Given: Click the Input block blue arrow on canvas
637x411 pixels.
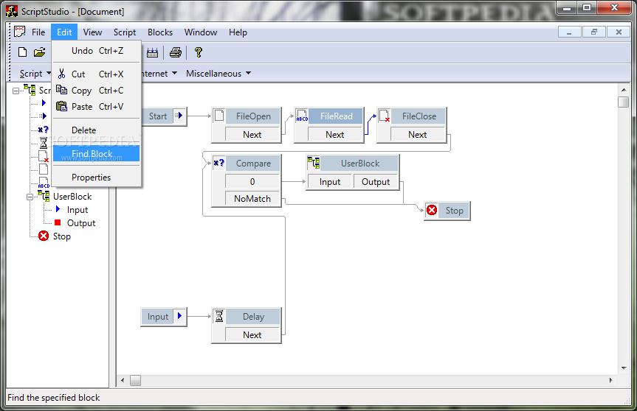Looking at the screenshot, I should 179,316.
